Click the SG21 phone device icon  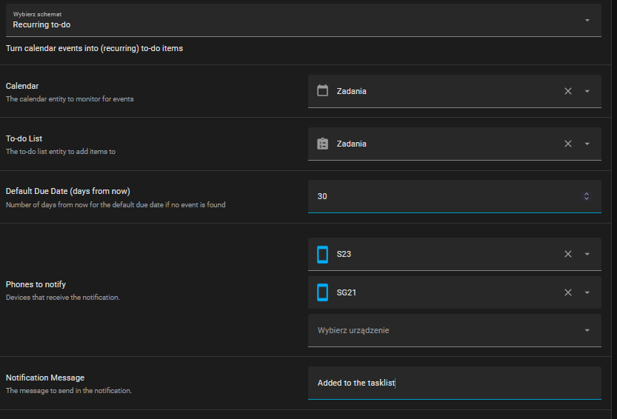pos(322,292)
